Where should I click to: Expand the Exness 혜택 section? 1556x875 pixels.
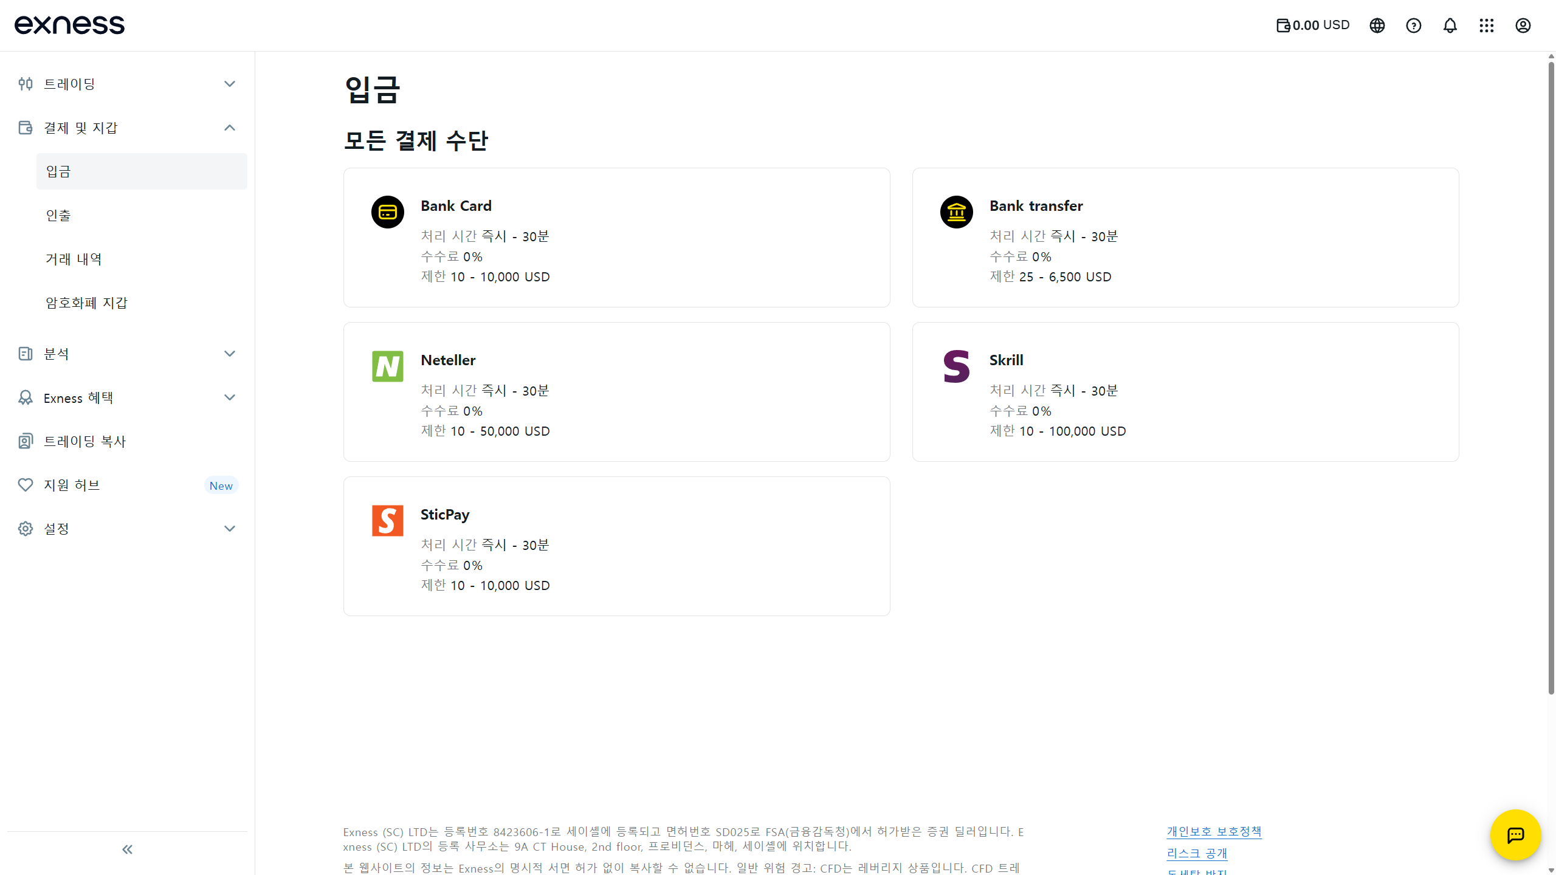[127, 397]
